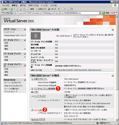Open the ツール(T) menu
Image resolution: width=119 pixels, height=125 pixels.
click(44, 5)
